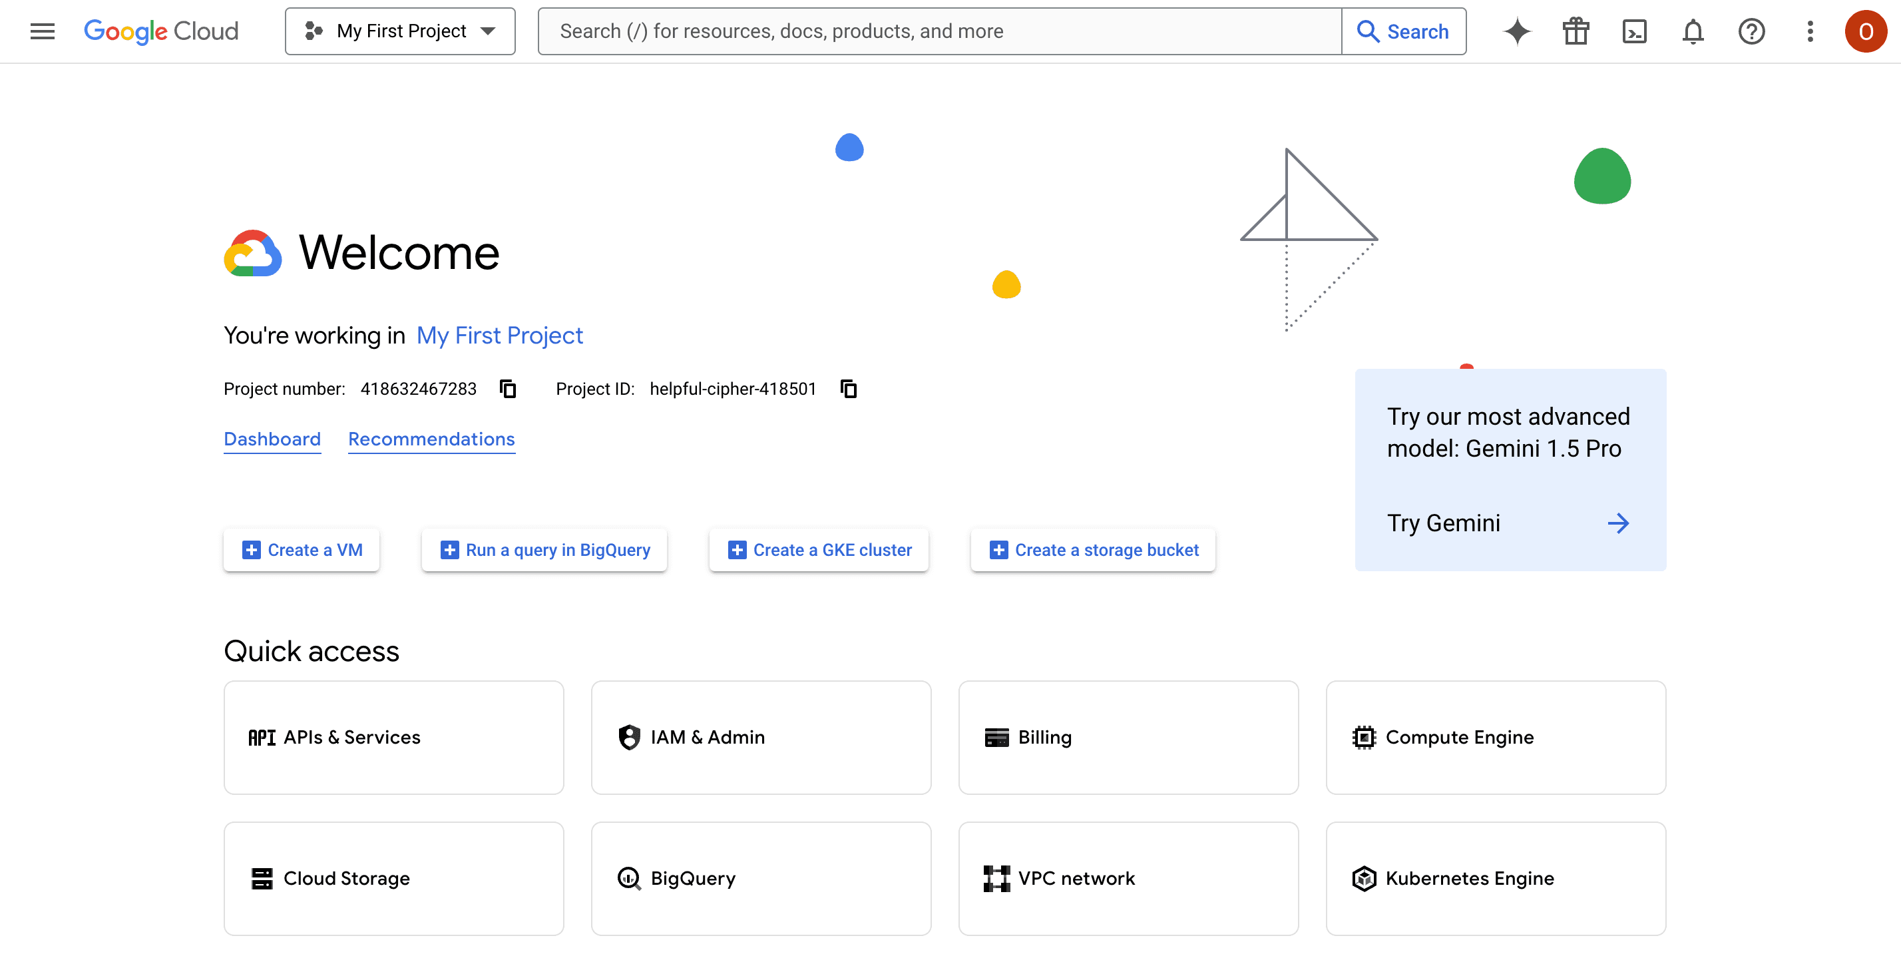Click the Google Cloud logo

click(161, 31)
